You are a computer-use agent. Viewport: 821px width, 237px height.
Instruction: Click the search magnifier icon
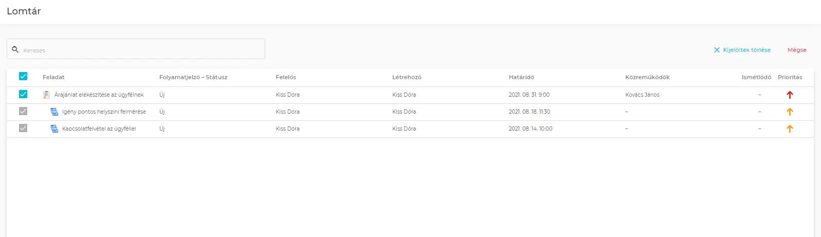coord(15,49)
